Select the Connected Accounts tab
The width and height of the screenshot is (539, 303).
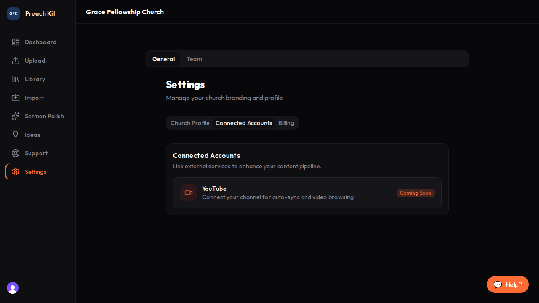pos(244,122)
